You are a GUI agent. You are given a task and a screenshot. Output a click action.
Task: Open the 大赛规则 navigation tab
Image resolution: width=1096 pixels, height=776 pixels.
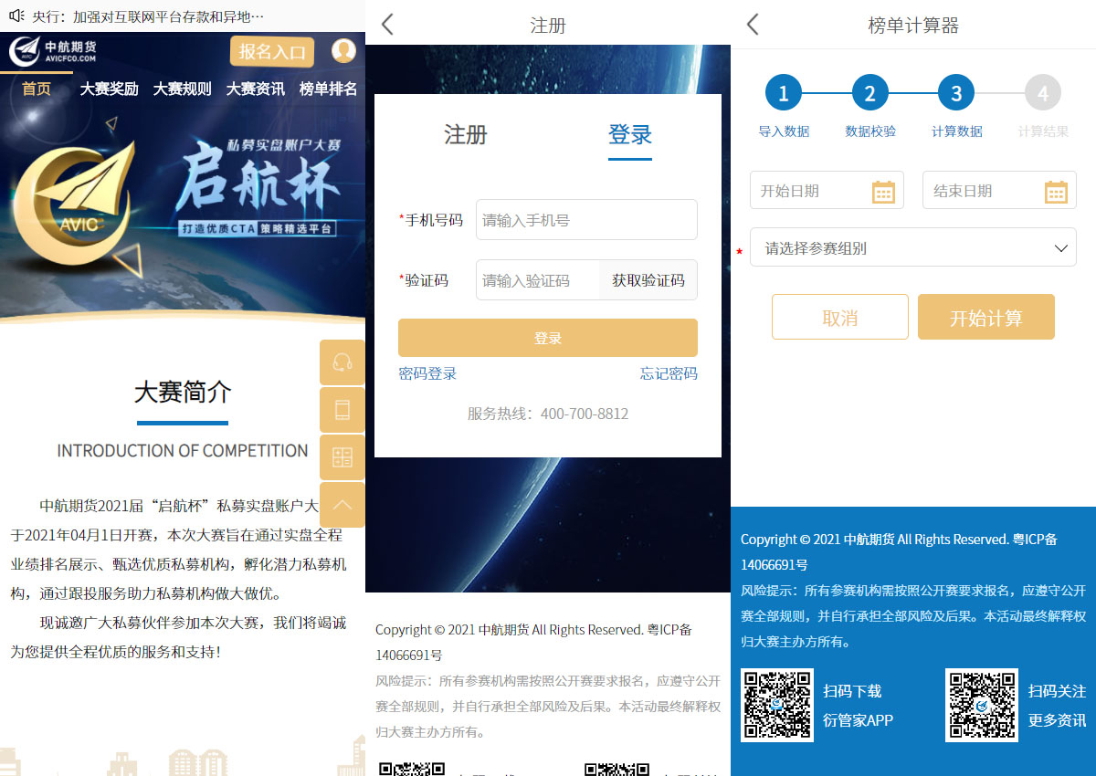pos(182,89)
